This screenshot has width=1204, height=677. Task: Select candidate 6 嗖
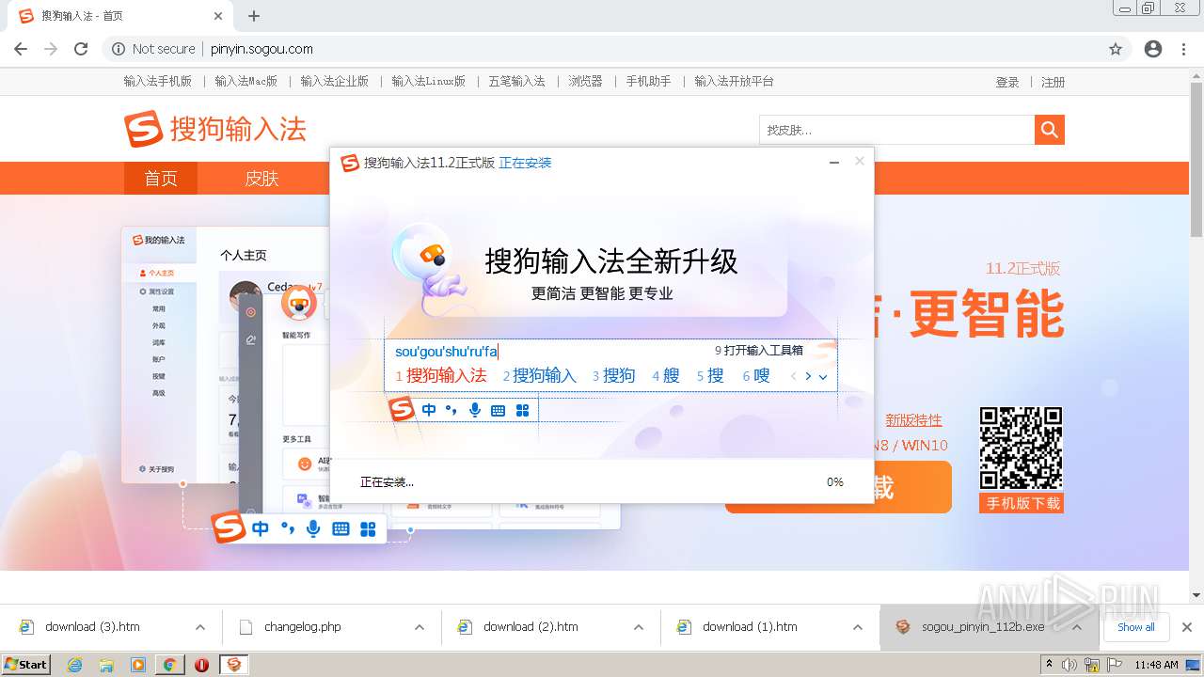[756, 375]
